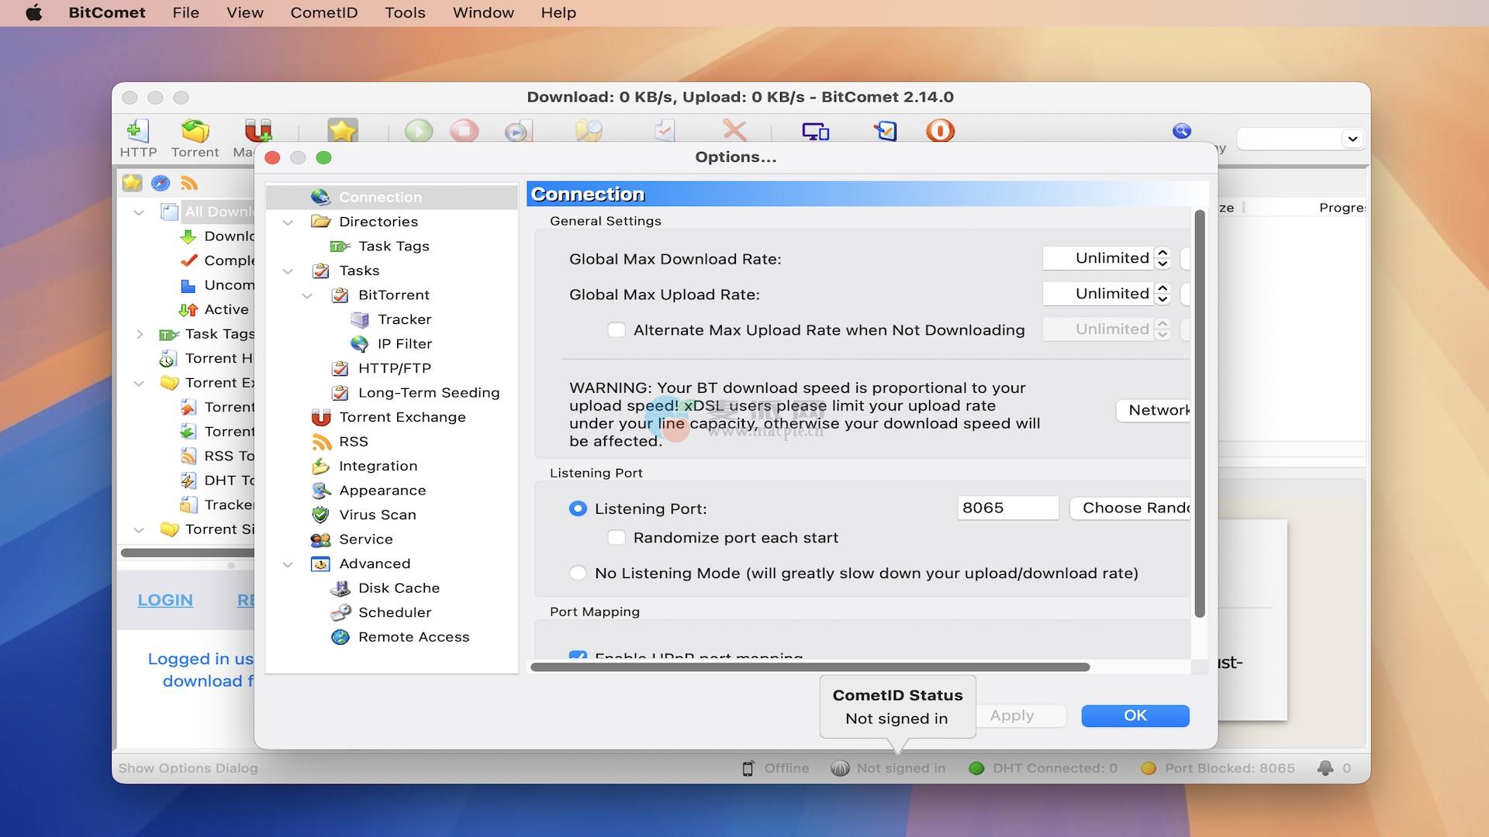The image size is (1489, 837).
Task: Click the OK button in Options
Action: click(1135, 715)
